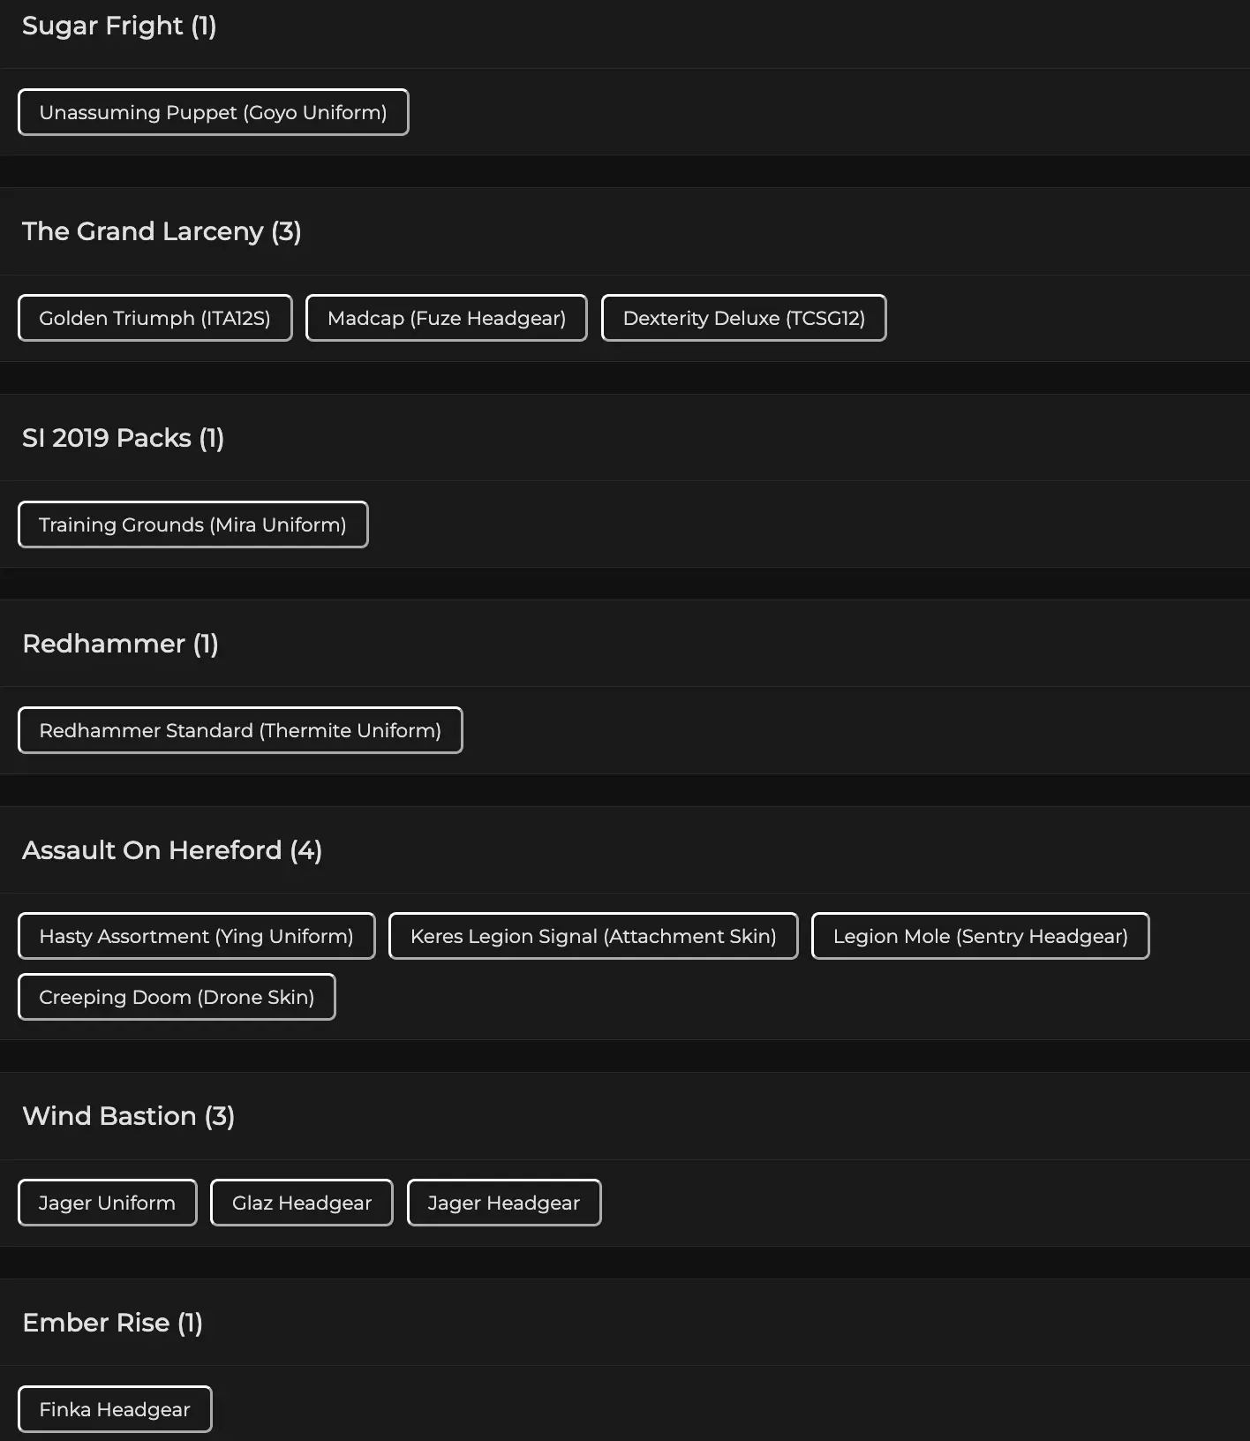Click the Assault On Hereford (4) header

[172, 850]
